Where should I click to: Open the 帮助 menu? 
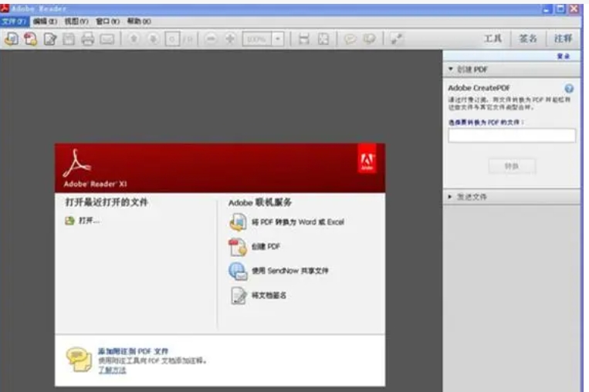(139, 22)
